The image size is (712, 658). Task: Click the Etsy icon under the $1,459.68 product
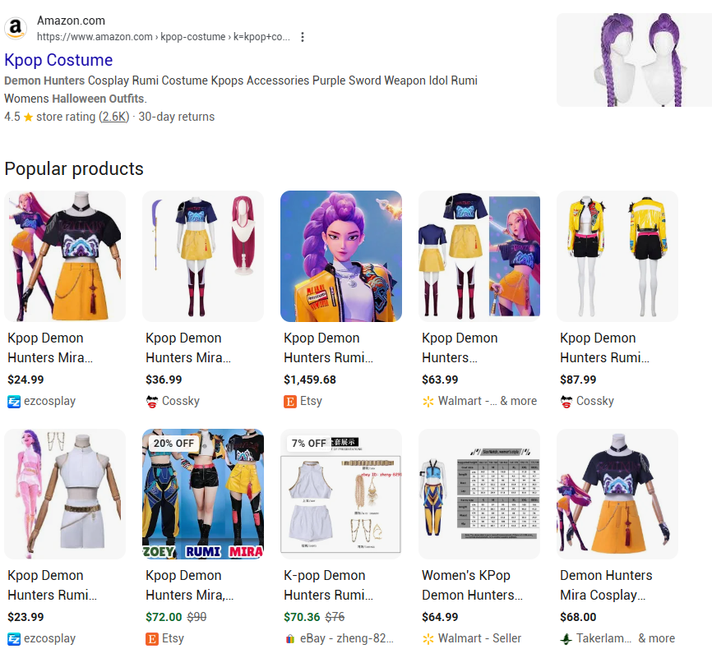(x=290, y=401)
